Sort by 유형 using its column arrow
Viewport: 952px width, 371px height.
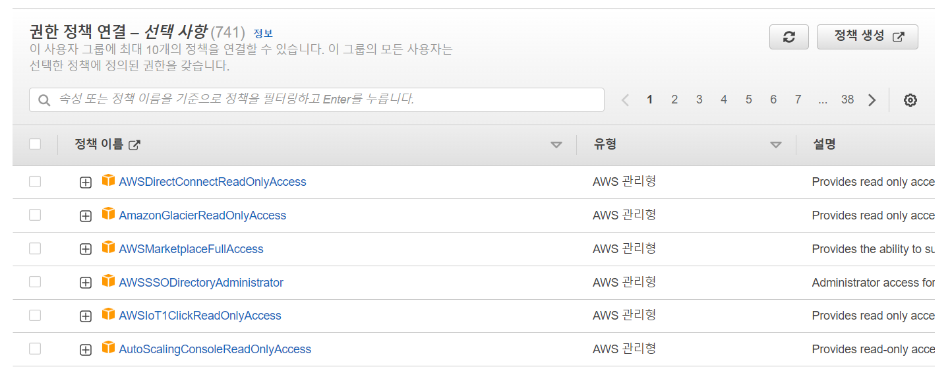pos(776,145)
